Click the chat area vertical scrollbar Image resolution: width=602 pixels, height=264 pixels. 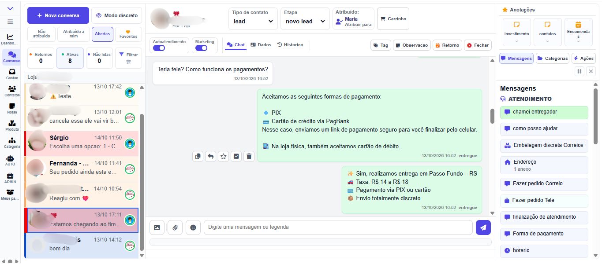point(492,116)
